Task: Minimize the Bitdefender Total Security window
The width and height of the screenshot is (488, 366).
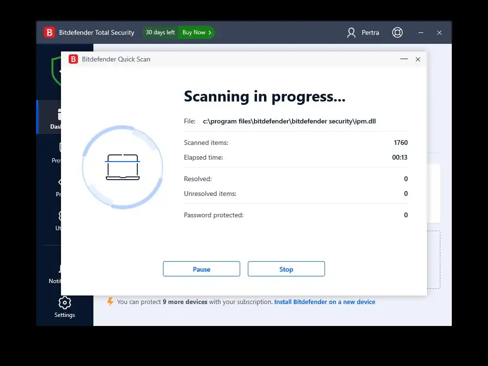Action: (x=420, y=32)
